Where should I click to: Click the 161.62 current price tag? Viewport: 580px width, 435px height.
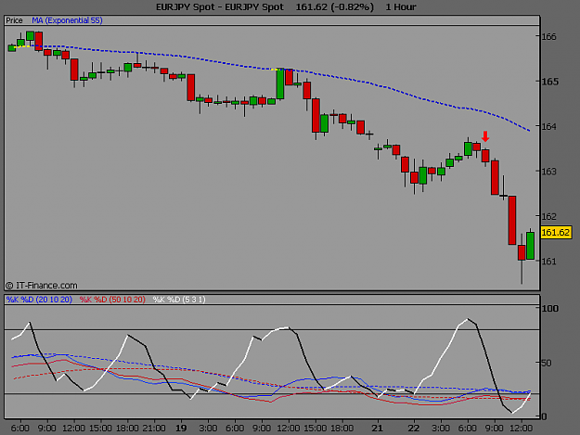556,233
